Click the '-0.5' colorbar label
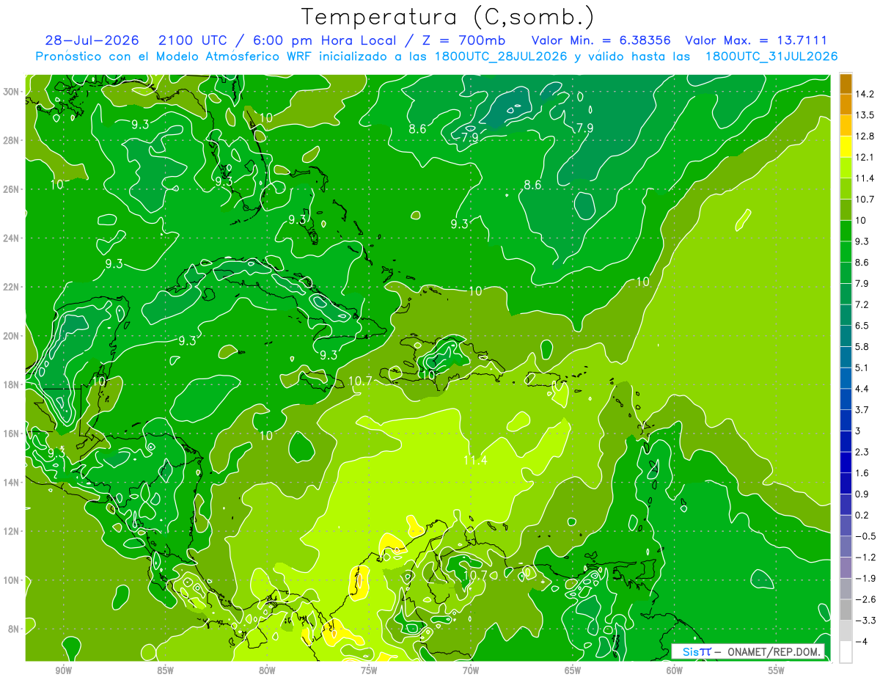The height and width of the screenshot is (680, 880). 865,536
